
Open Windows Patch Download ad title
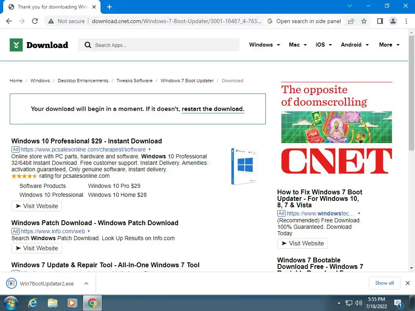(x=95, y=223)
